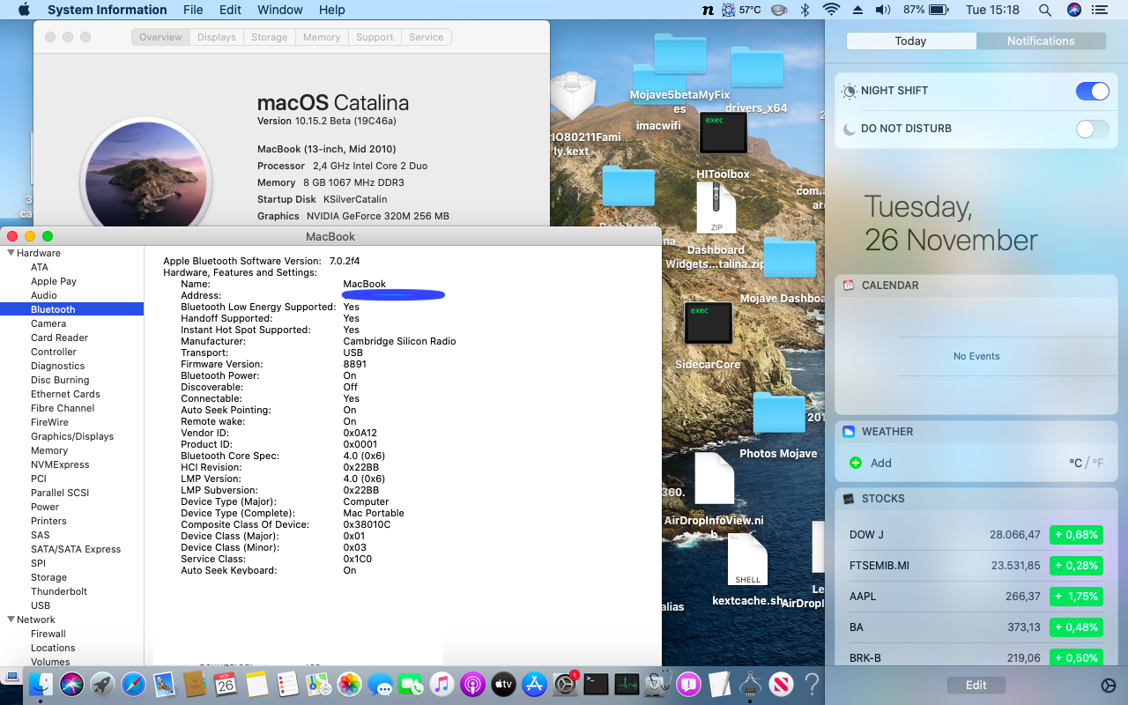Switch weather units to °F
1128x705 pixels.
(1097, 463)
